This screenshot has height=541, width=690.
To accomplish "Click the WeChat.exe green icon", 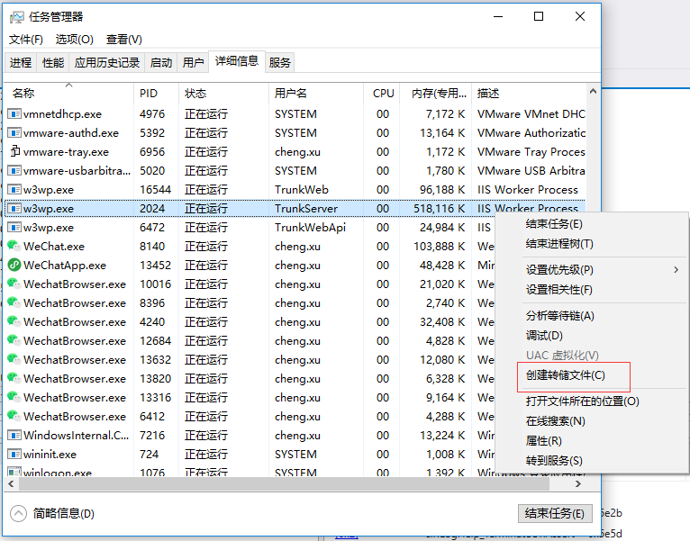I will [x=14, y=246].
